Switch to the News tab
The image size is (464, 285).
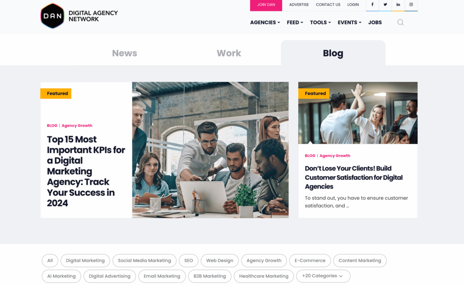pos(125,53)
